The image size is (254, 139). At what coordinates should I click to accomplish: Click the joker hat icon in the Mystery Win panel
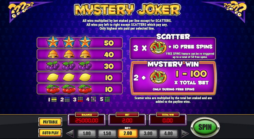pyautogui.click(x=158, y=77)
